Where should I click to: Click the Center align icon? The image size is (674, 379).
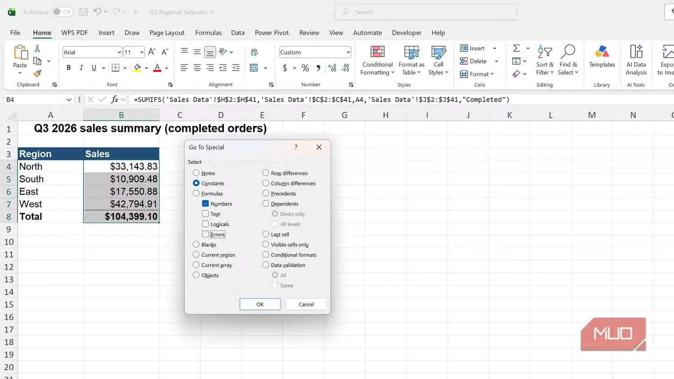pyautogui.click(x=197, y=68)
